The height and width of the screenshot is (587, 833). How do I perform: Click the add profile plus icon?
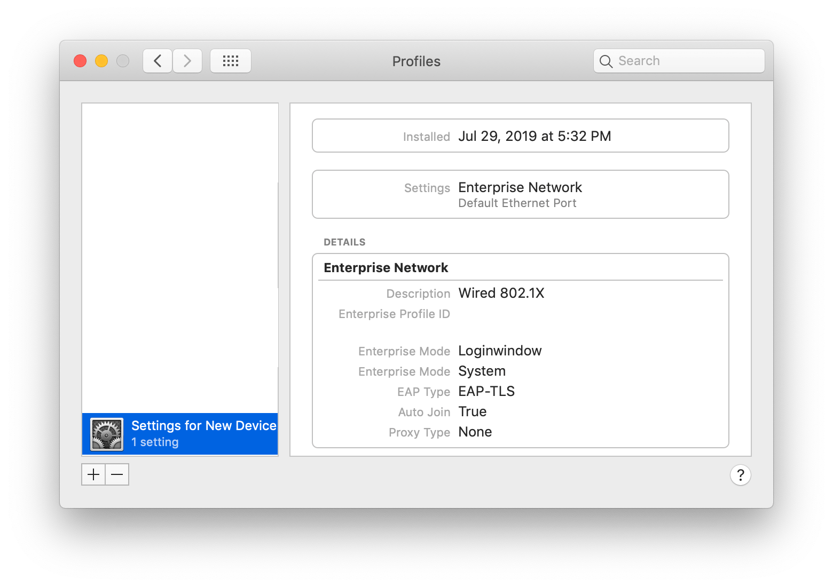click(x=93, y=474)
